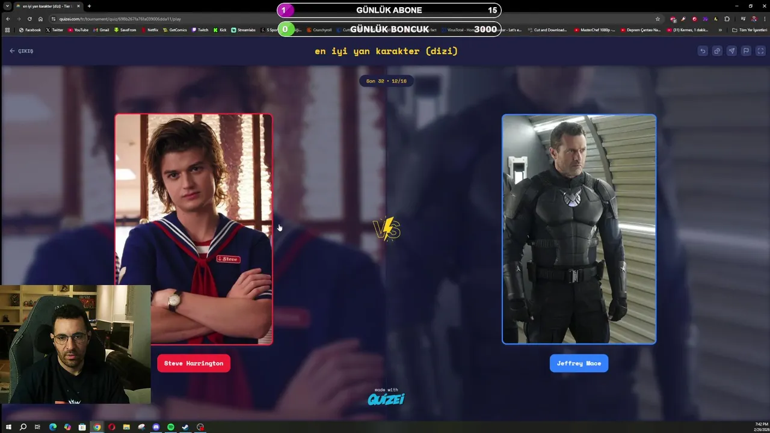770x433 pixels.
Task: Open the Chrome profile avatar icon
Action: (x=754, y=19)
